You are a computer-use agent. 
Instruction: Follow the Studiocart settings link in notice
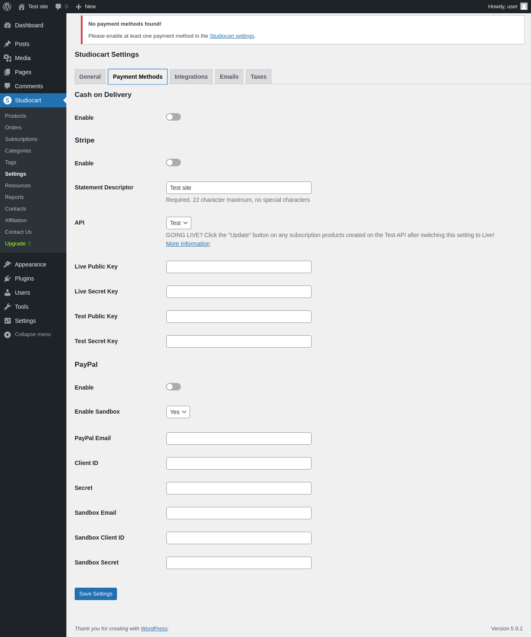232,36
